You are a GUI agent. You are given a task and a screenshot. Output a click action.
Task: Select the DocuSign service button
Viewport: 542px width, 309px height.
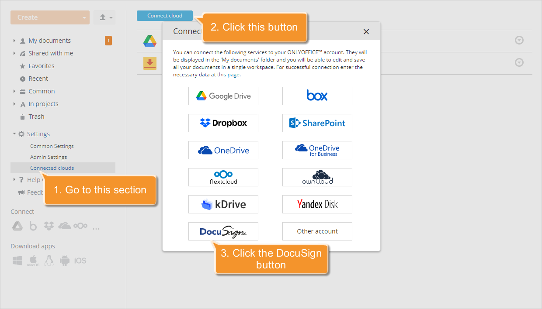pos(223,231)
